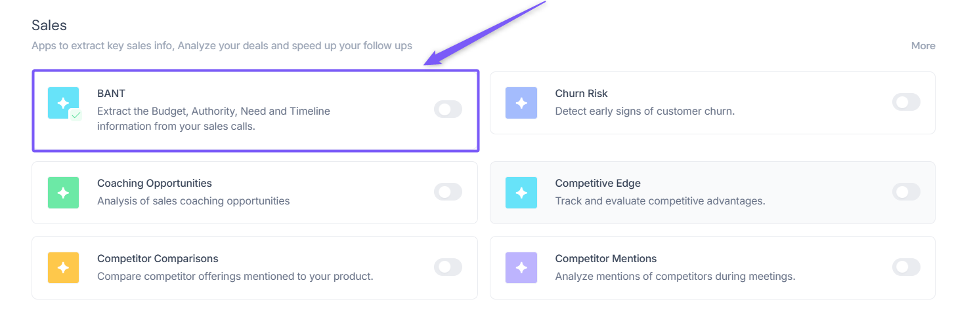Click the purple Competitor Mentions icon
Viewport: 975px width, 329px height.
click(521, 267)
